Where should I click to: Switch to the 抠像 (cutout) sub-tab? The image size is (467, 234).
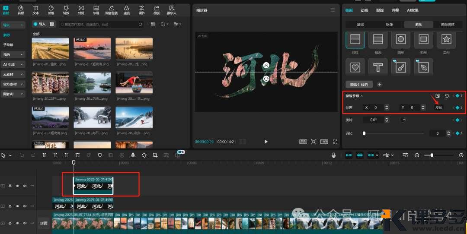(x=389, y=24)
